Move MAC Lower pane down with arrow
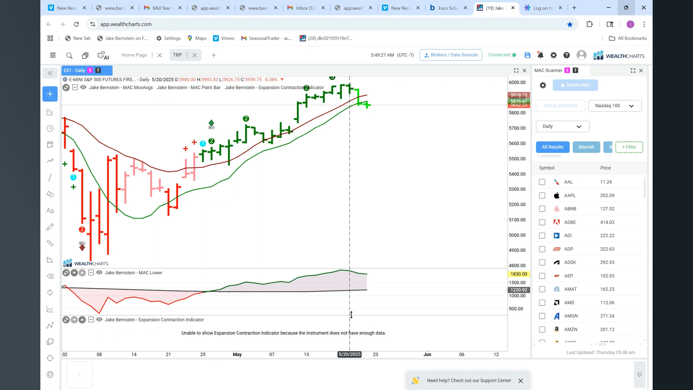This screenshot has height=390, width=693. [x=74, y=273]
